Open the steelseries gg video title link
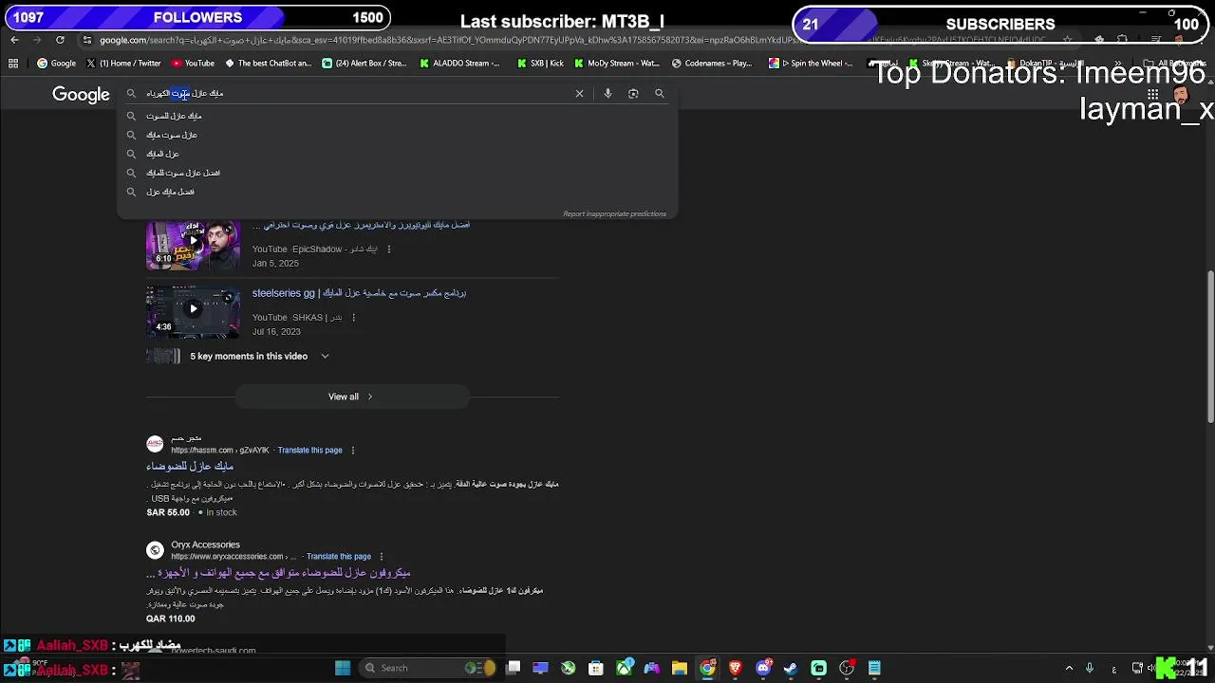This screenshot has height=683, width=1215. 359,293
